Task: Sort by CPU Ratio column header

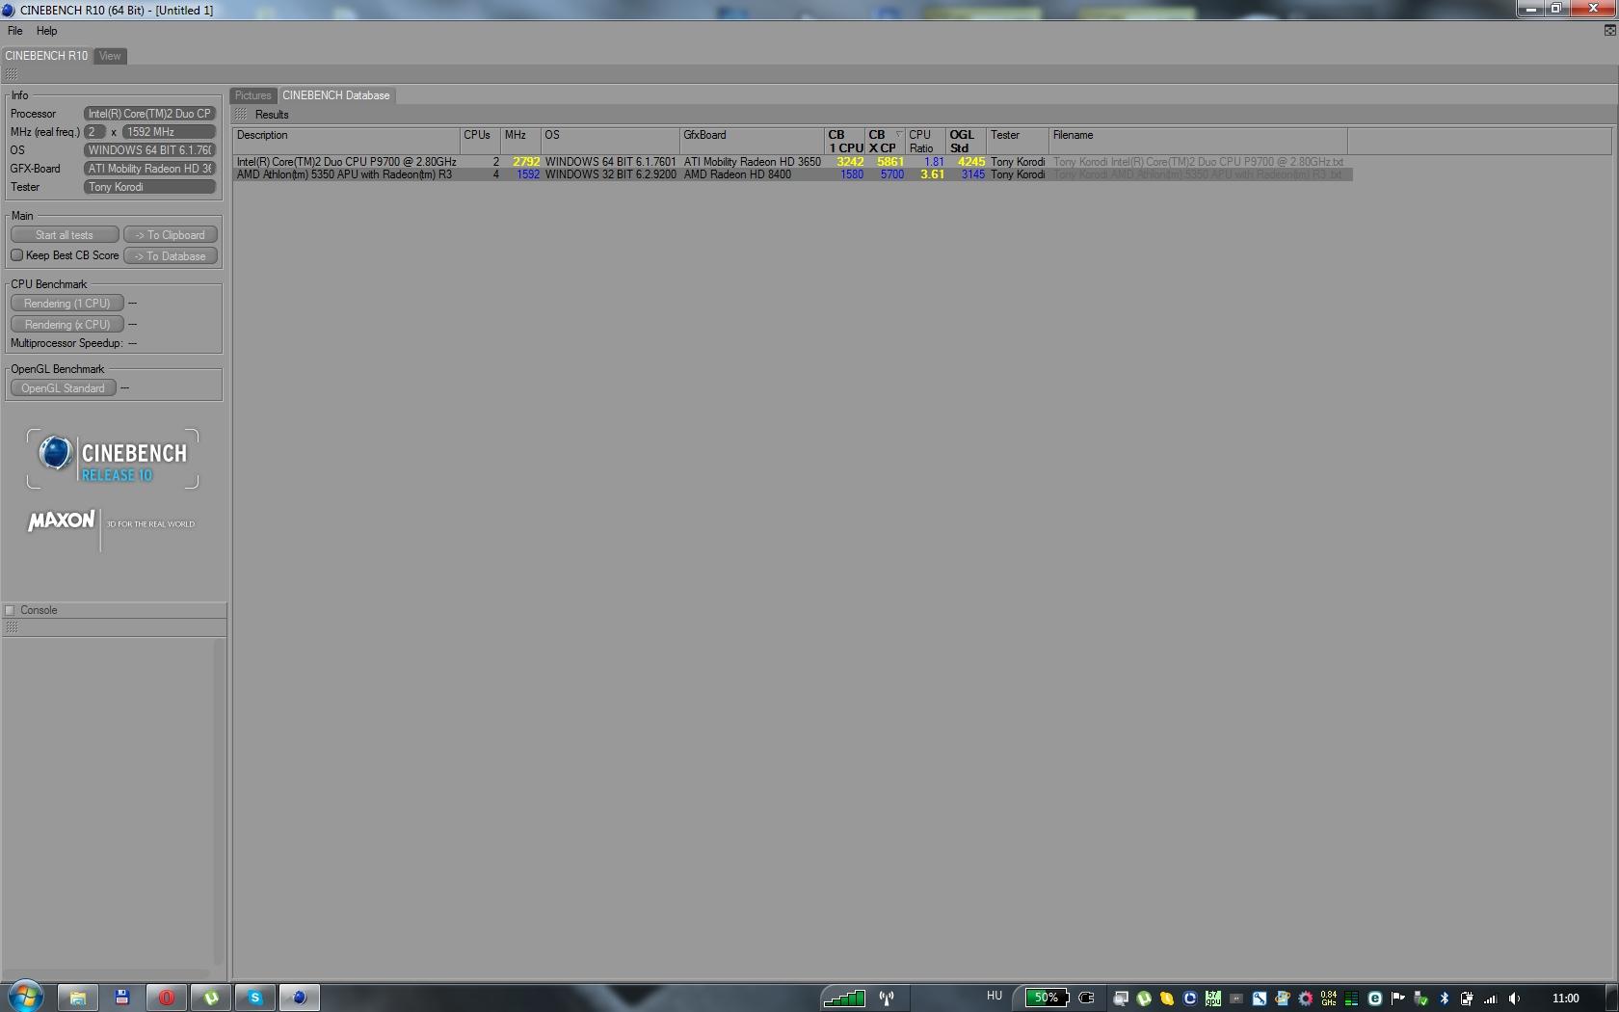Action: click(x=925, y=141)
